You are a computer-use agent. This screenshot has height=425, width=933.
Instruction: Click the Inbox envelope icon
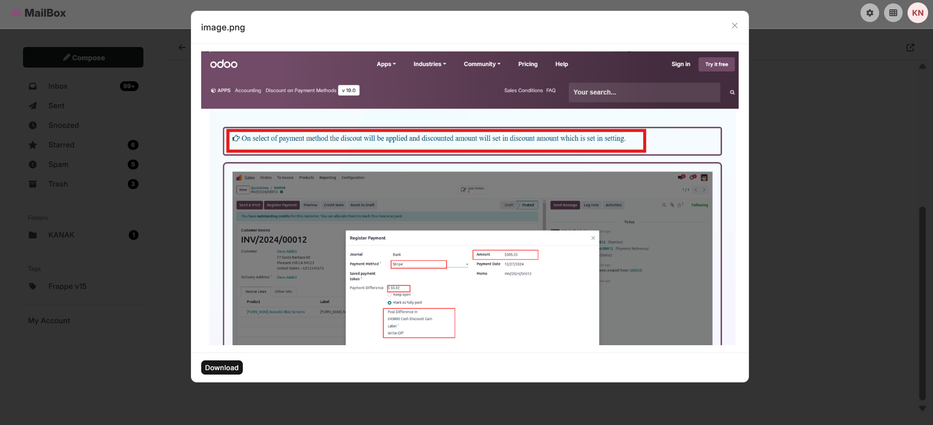[x=33, y=86]
